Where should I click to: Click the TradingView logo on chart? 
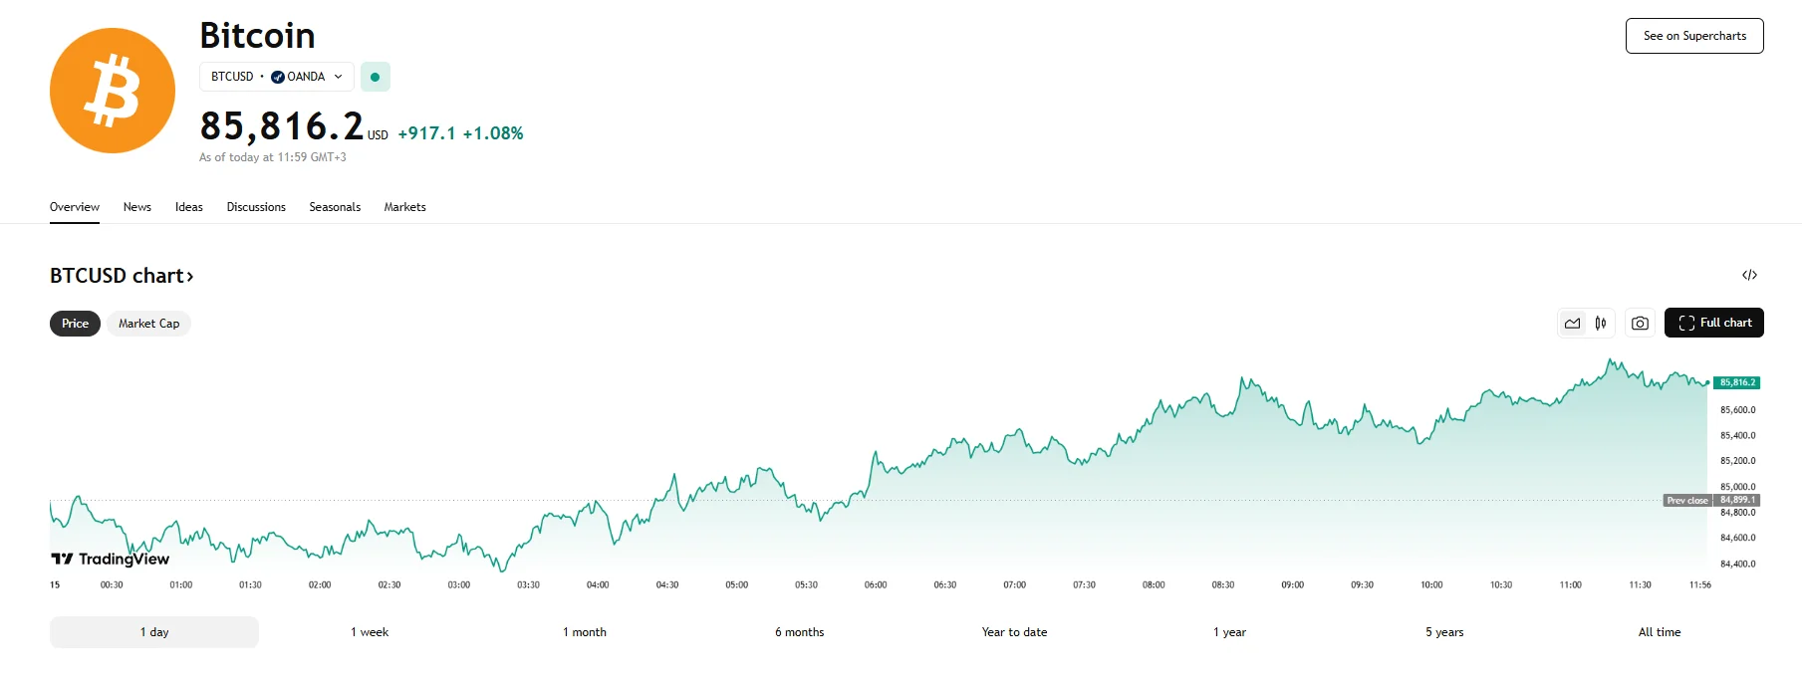click(x=111, y=559)
